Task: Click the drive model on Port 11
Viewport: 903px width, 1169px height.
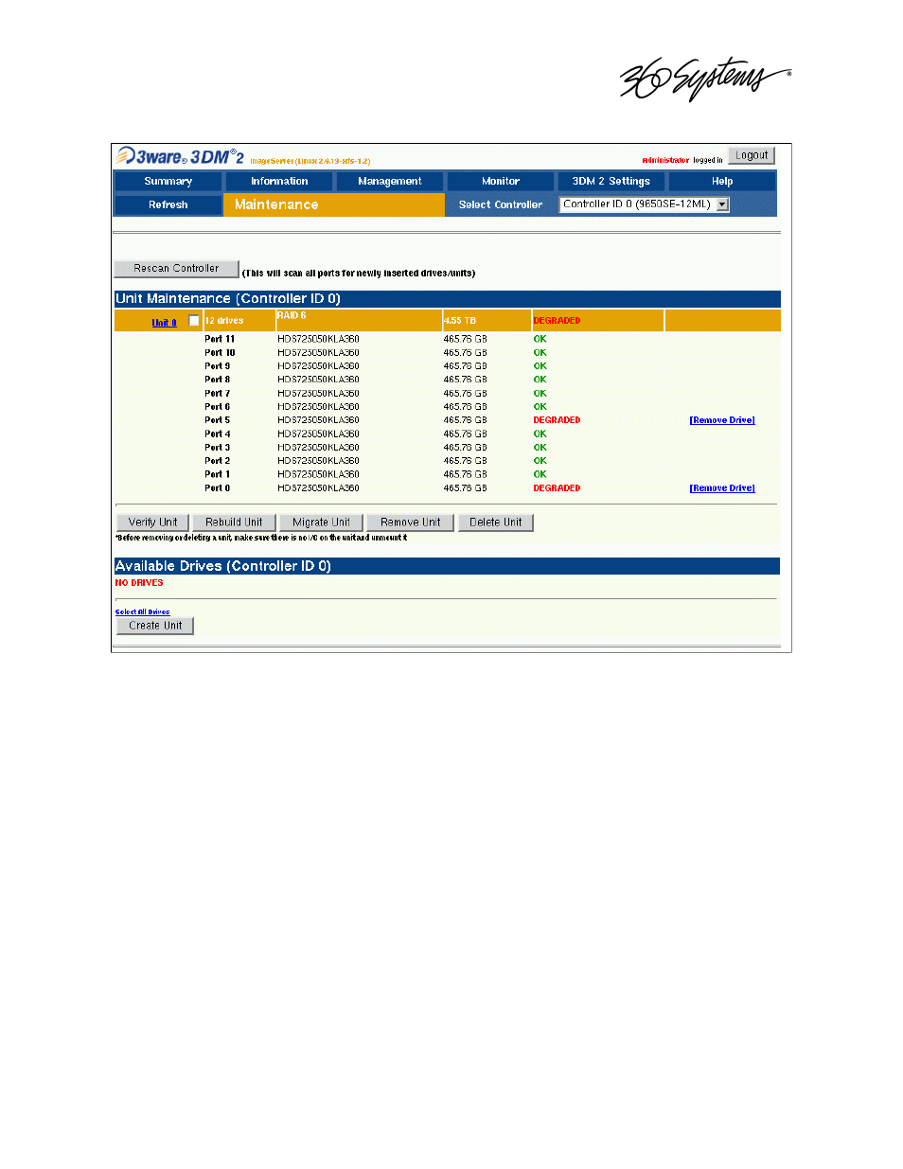Action: click(318, 339)
